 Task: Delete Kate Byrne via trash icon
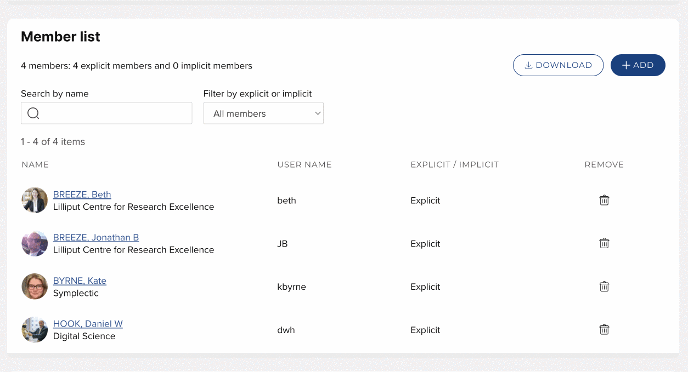(x=604, y=287)
